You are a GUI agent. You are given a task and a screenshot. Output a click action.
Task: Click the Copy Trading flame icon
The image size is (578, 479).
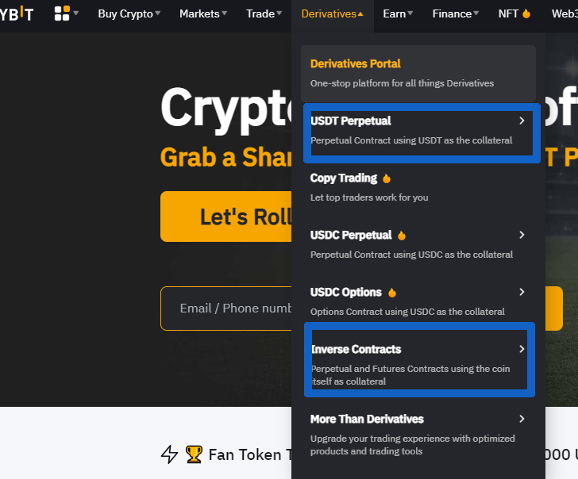pos(387,178)
